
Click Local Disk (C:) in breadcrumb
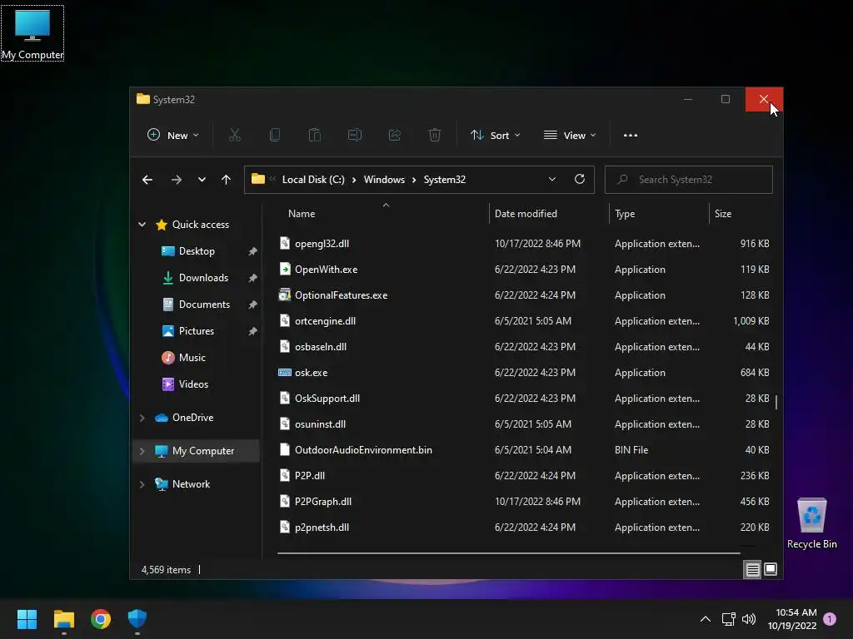[x=313, y=180]
